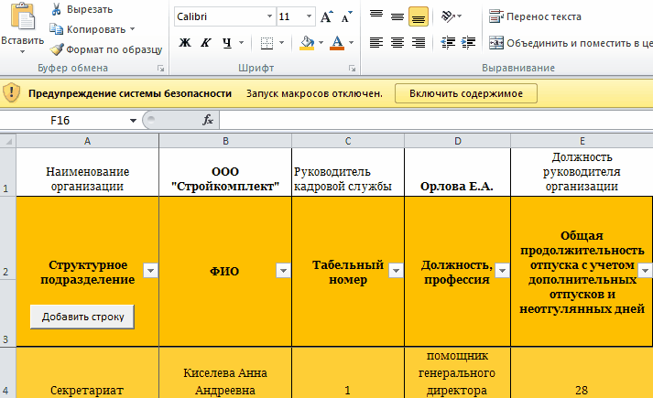Select column B header
This screenshot has height=398, width=653.
tap(225, 141)
